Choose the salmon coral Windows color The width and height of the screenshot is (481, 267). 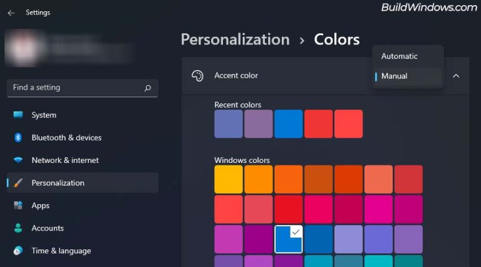378,179
